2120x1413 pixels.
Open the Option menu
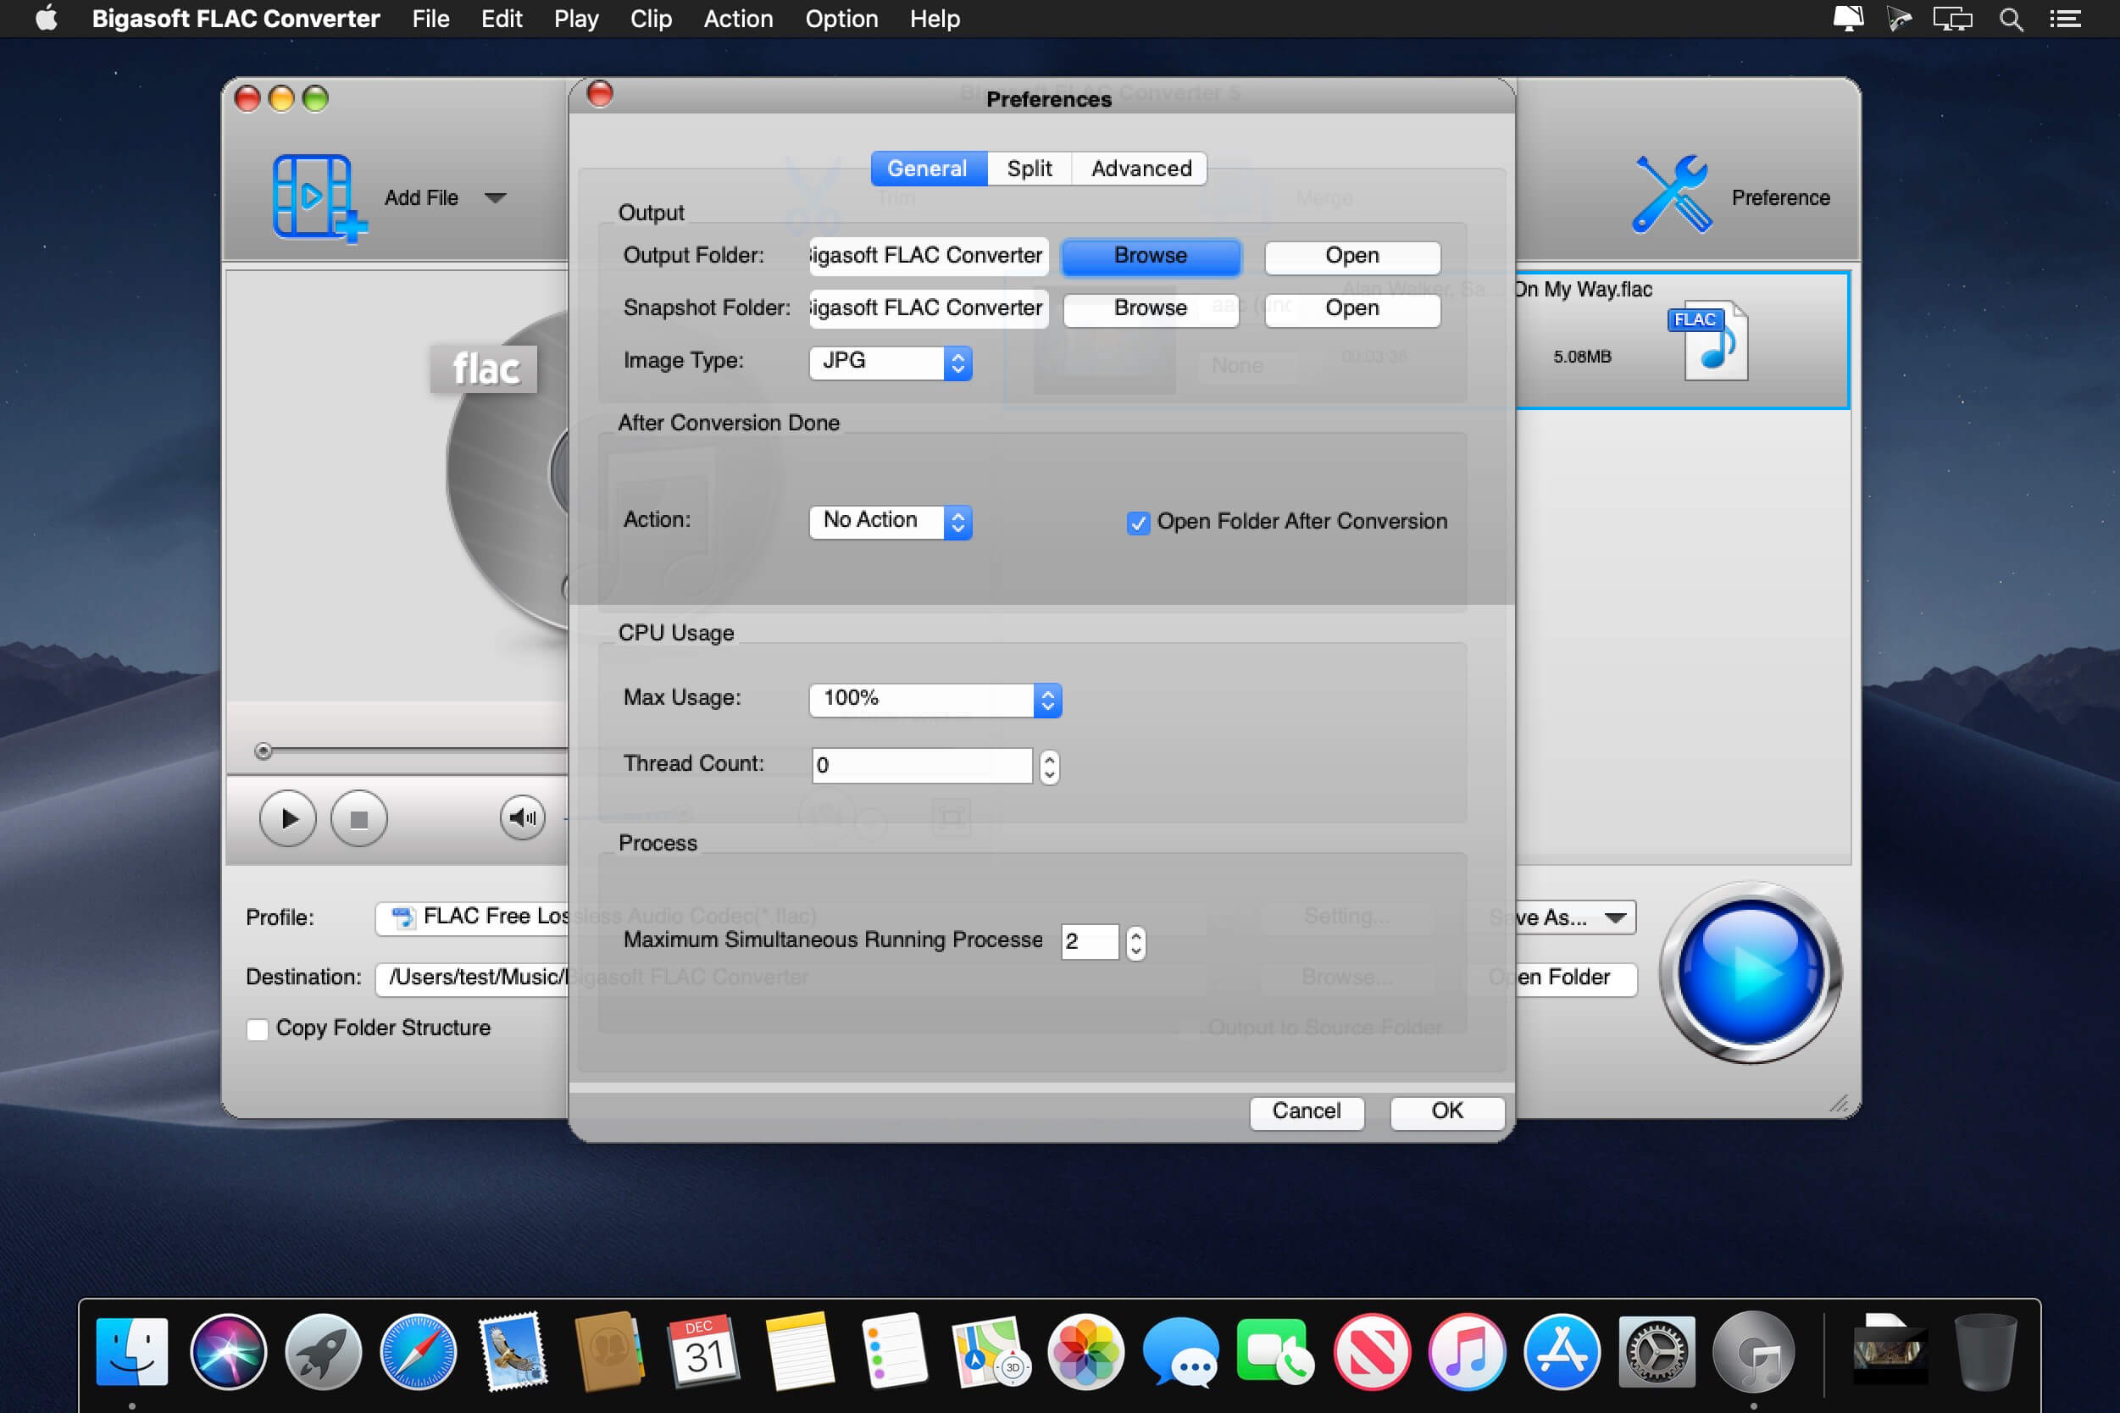(x=841, y=19)
